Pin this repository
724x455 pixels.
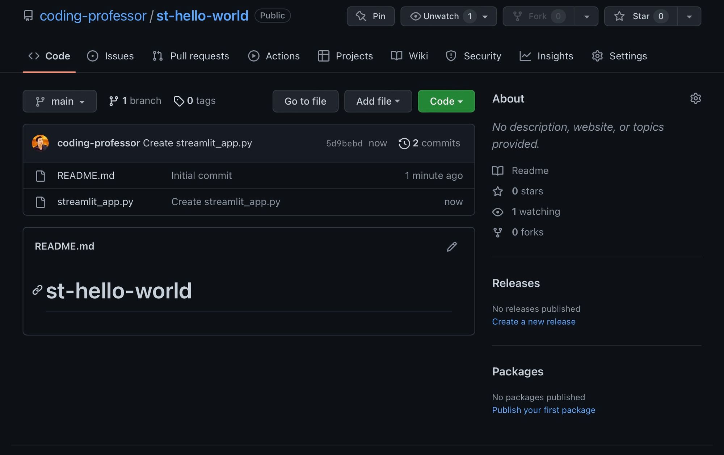370,16
